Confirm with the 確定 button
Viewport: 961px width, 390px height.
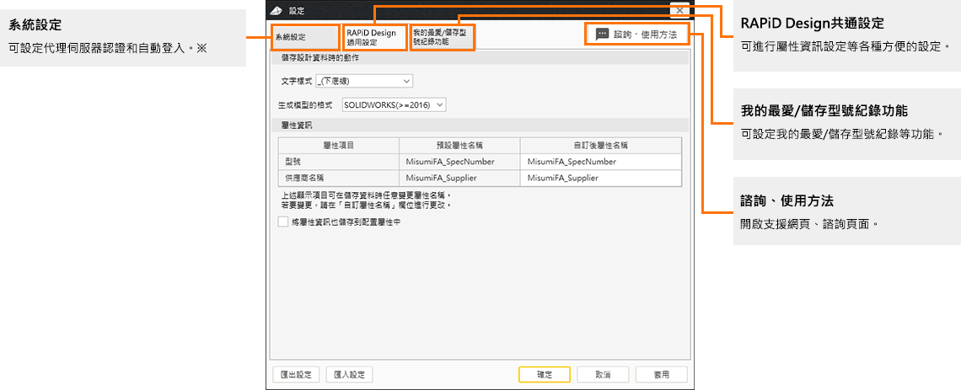pyautogui.click(x=545, y=374)
